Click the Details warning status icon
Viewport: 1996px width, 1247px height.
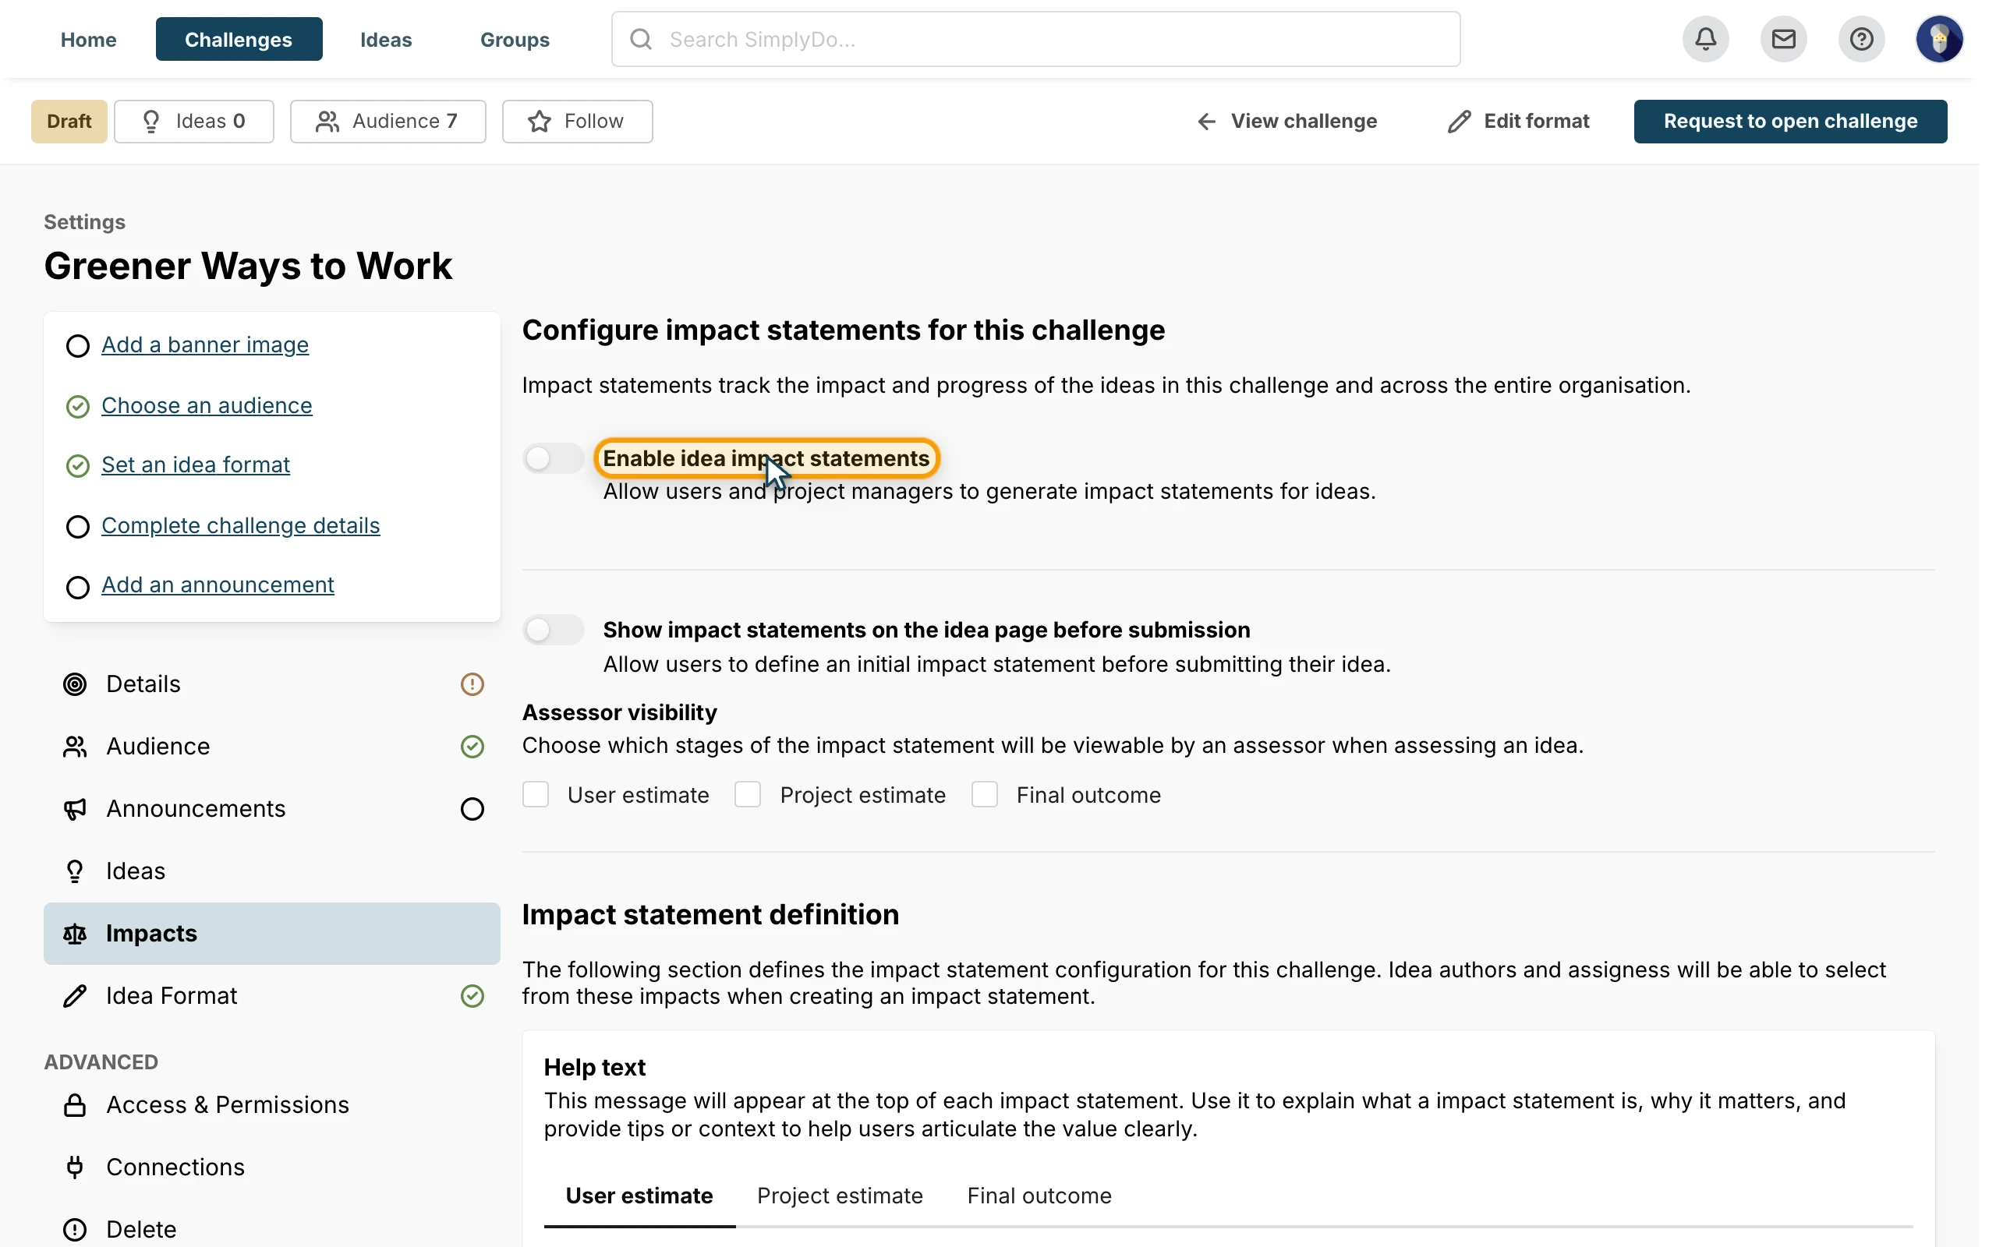pyautogui.click(x=472, y=684)
